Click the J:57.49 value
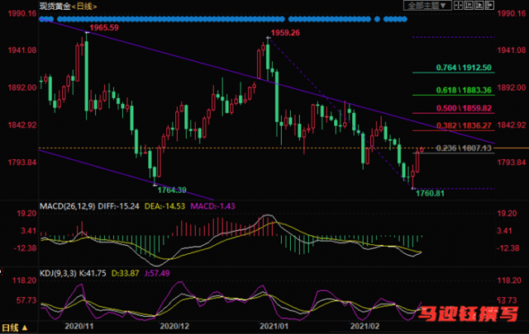 click(157, 273)
